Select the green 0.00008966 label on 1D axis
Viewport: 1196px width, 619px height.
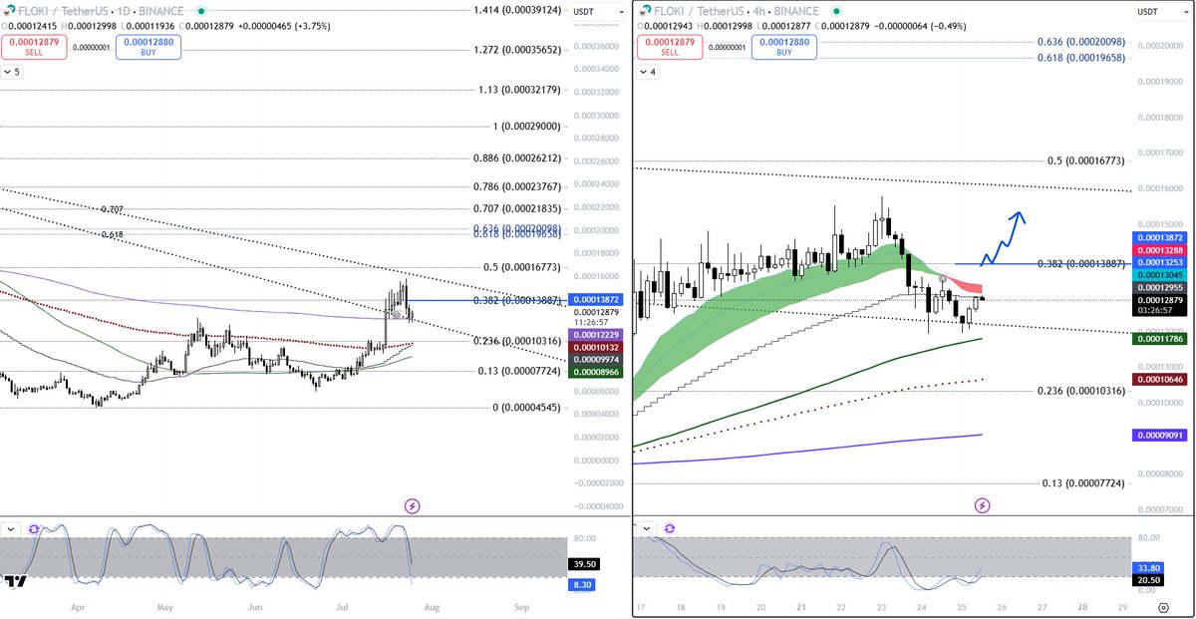click(593, 371)
